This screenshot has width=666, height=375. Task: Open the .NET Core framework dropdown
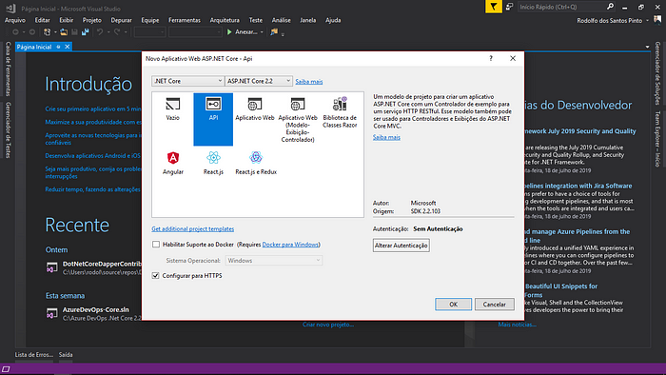pyautogui.click(x=187, y=81)
